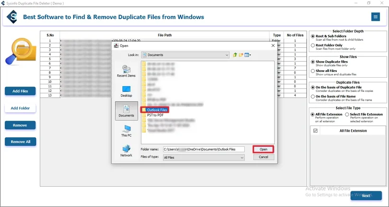Select Show Duplicate files option
Image resolution: width=389 pixels, height=207 pixels.
click(313, 62)
